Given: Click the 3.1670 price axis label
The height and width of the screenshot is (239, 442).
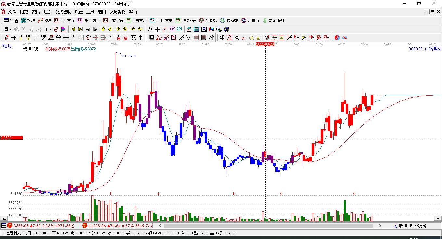Looking at the screenshot, I should (17, 194).
